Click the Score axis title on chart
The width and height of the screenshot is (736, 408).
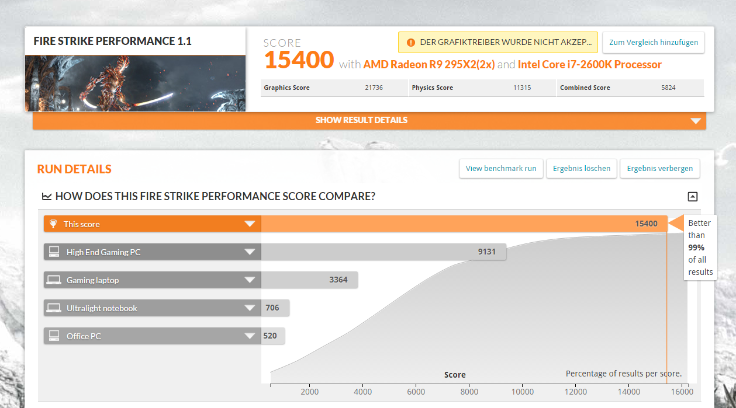(455, 375)
